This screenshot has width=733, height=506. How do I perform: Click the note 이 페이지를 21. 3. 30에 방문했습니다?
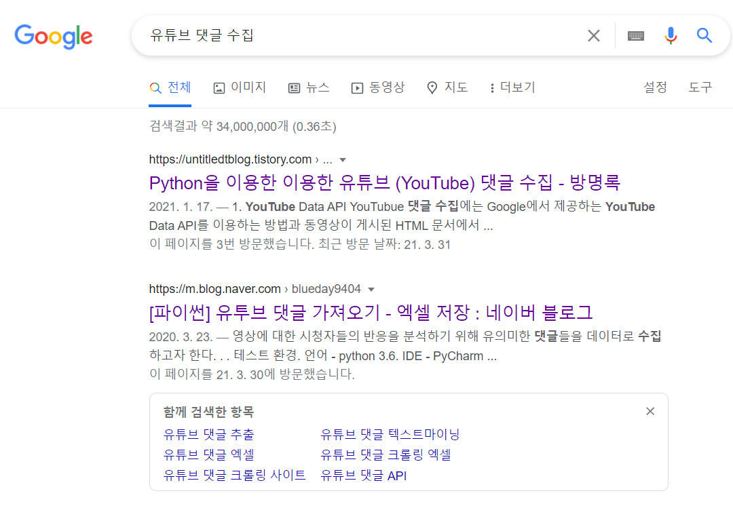click(x=252, y=374)
